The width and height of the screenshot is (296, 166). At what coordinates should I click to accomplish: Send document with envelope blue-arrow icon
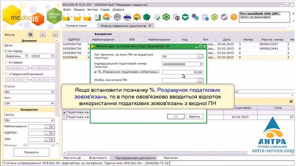(x=106, y=17)
